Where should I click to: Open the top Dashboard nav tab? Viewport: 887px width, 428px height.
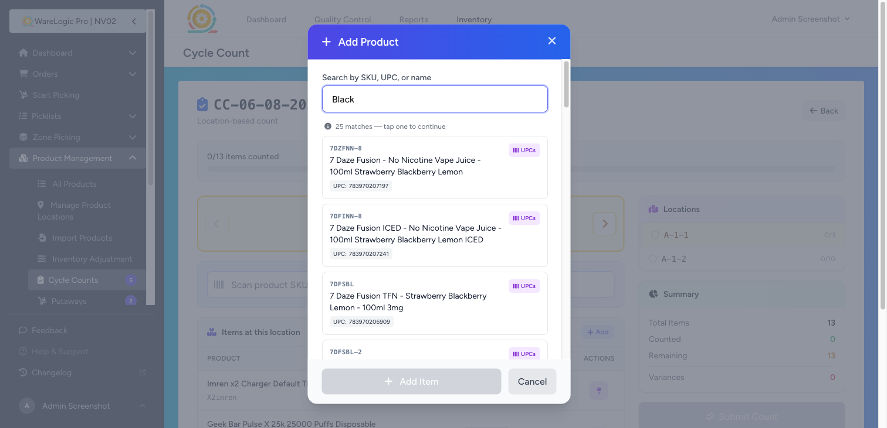click(x=266, y=19)
